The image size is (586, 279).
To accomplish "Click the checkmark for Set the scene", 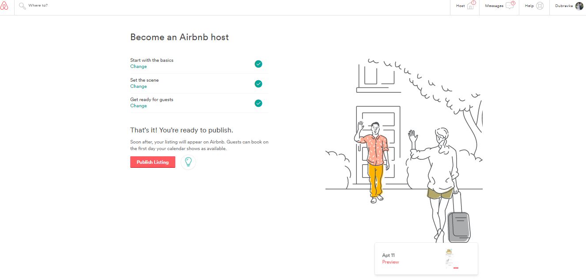I will pyautogui.click(x=258, y=84).
